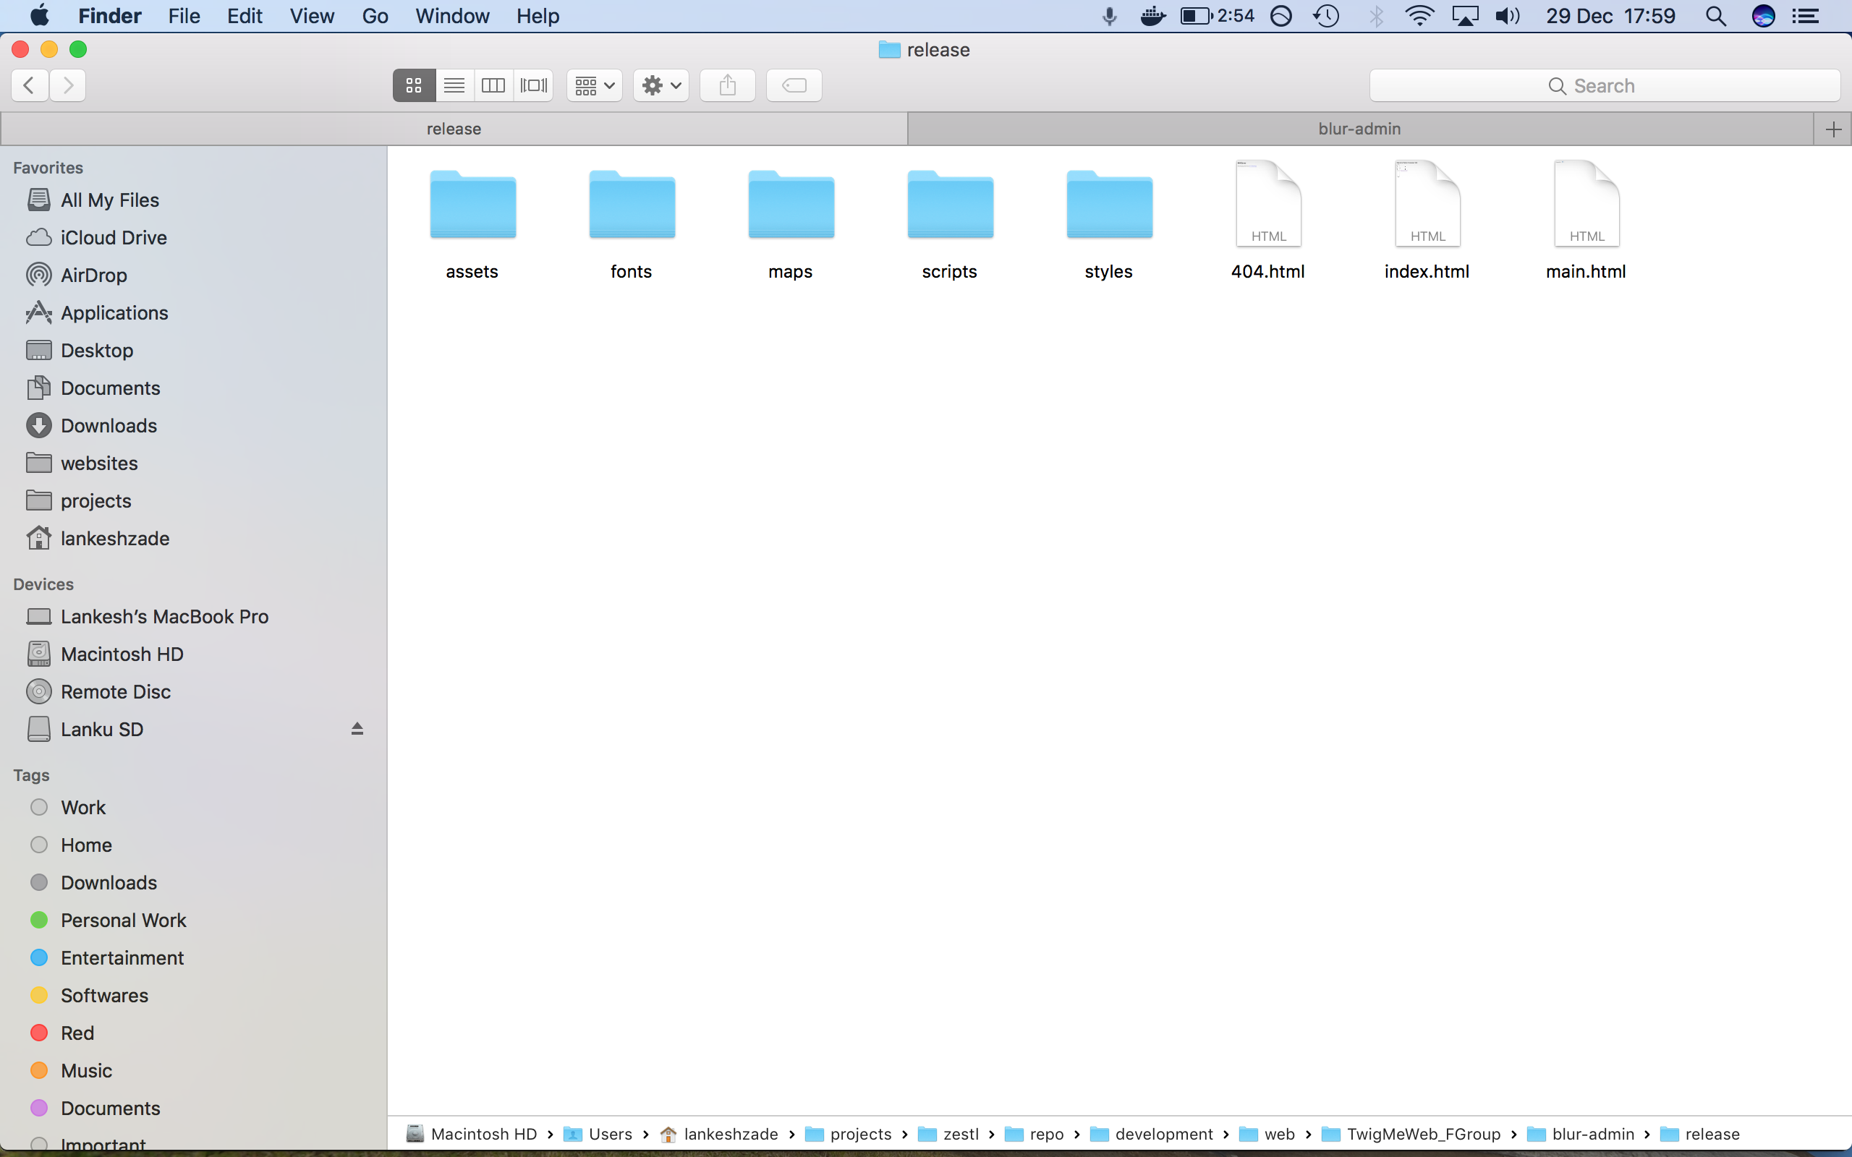Open Spotlight search from the menu bar
Image resolution: width=1852 pixels, height=1157 pixels.
[1717, 15]
